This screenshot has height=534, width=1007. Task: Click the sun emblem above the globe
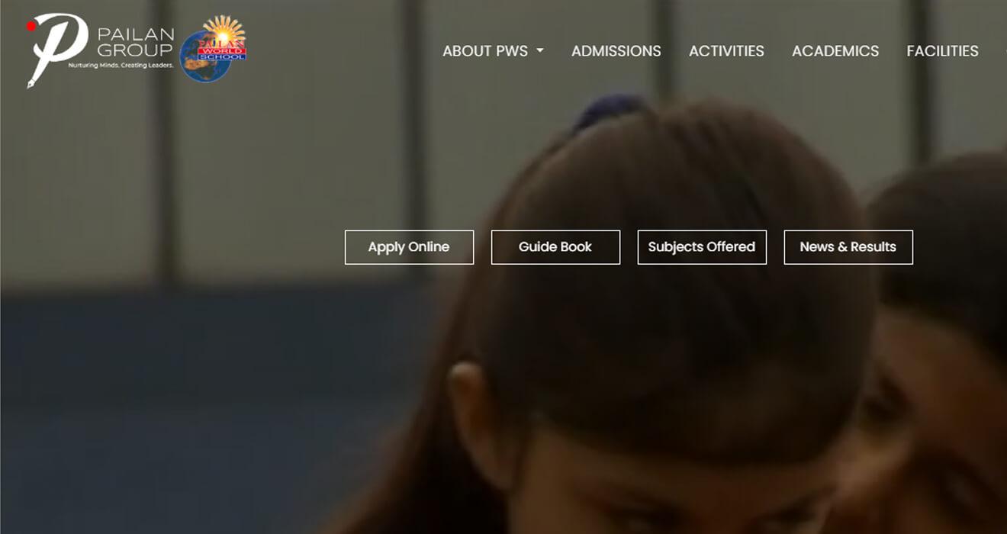tap(224, 32)
